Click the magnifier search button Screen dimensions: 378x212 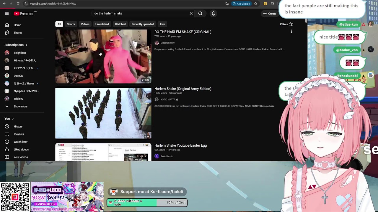(200, 14)
